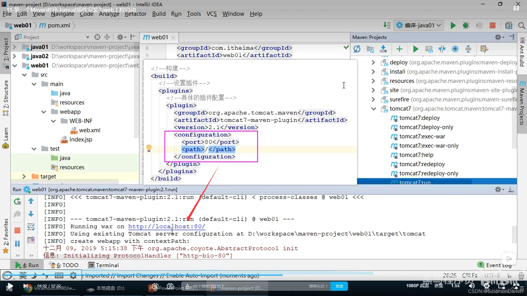The width and height of the screenshot is (527, 296).
Task: Click the Add Maven Projects plus icon
Action: 399,49
